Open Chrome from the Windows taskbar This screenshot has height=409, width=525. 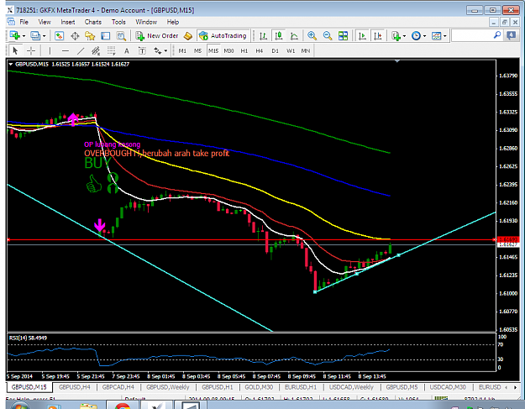click(122, 406)
